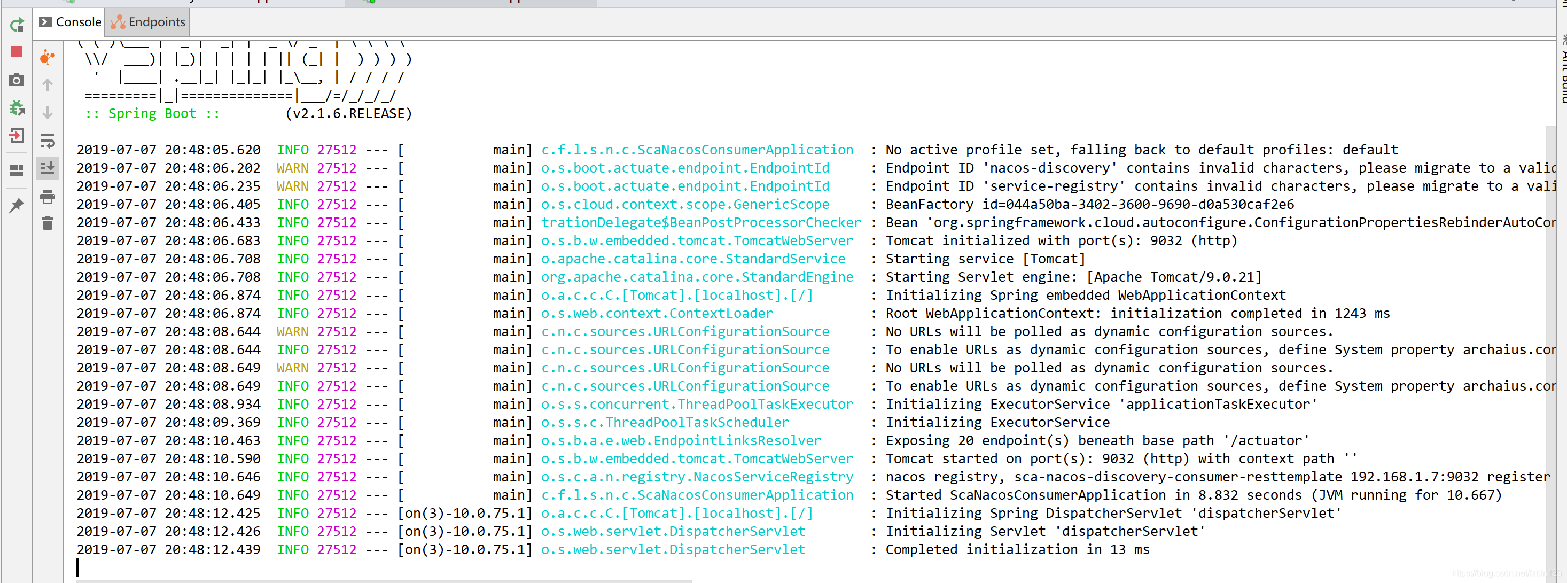Rerun the ScaNacosConsumerApplication with the green rerun arrow

pos(17,25)
